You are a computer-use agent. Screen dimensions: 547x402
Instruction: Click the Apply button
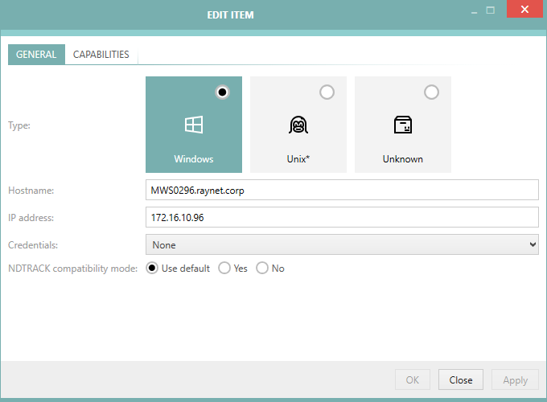tap(515, 380)
